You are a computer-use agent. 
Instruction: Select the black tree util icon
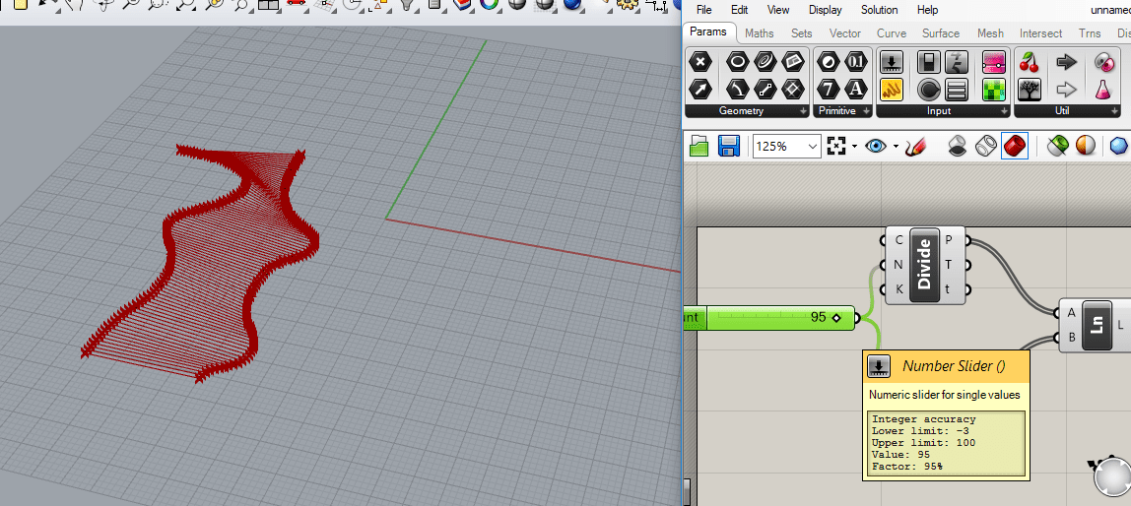1030,90
